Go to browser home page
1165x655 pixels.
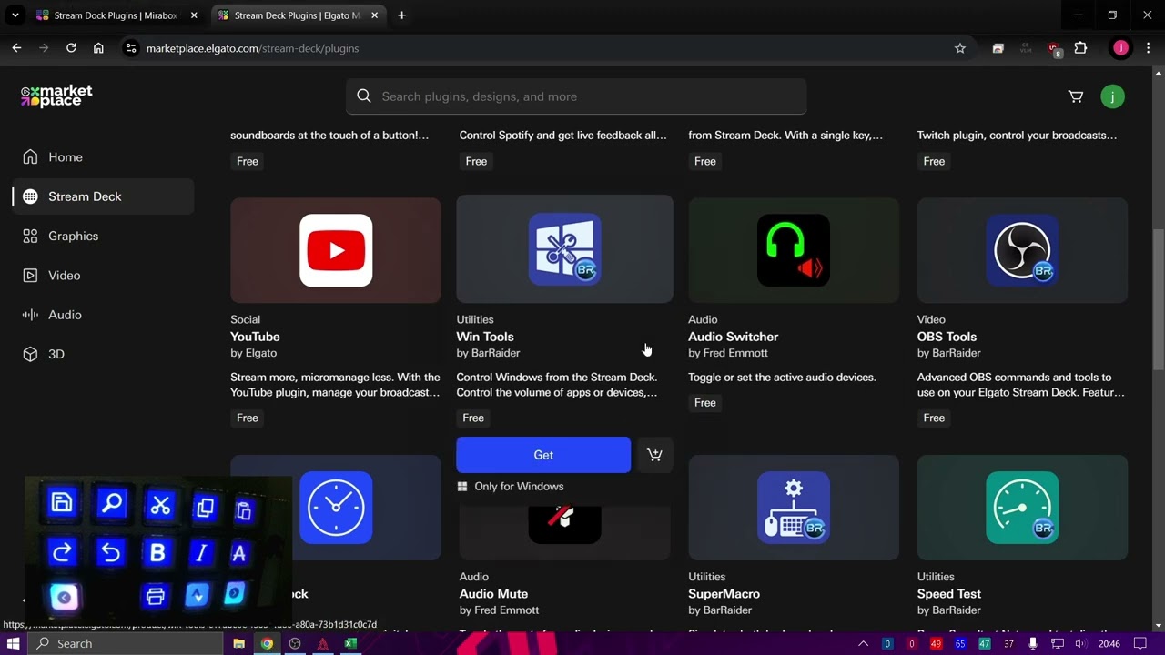98,48
